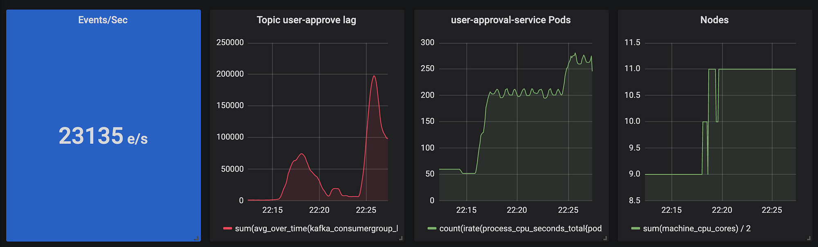Open the user-approval-service Pods panel title
Viewport: 818px width, 247px height.
(510, 20)
